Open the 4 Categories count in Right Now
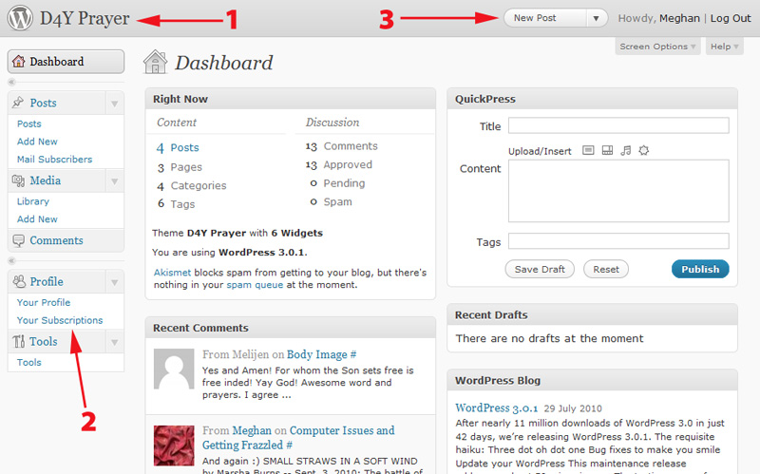The width and height of the screenshot is (760, 474). (192, 185)
